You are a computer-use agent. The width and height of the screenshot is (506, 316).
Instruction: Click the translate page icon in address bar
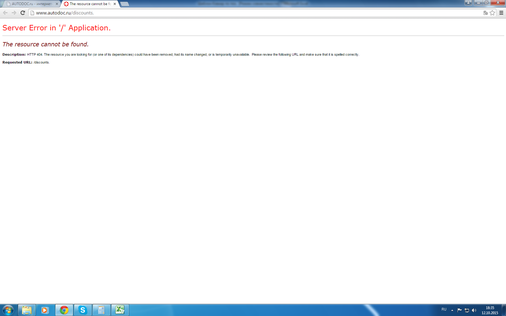485,13
